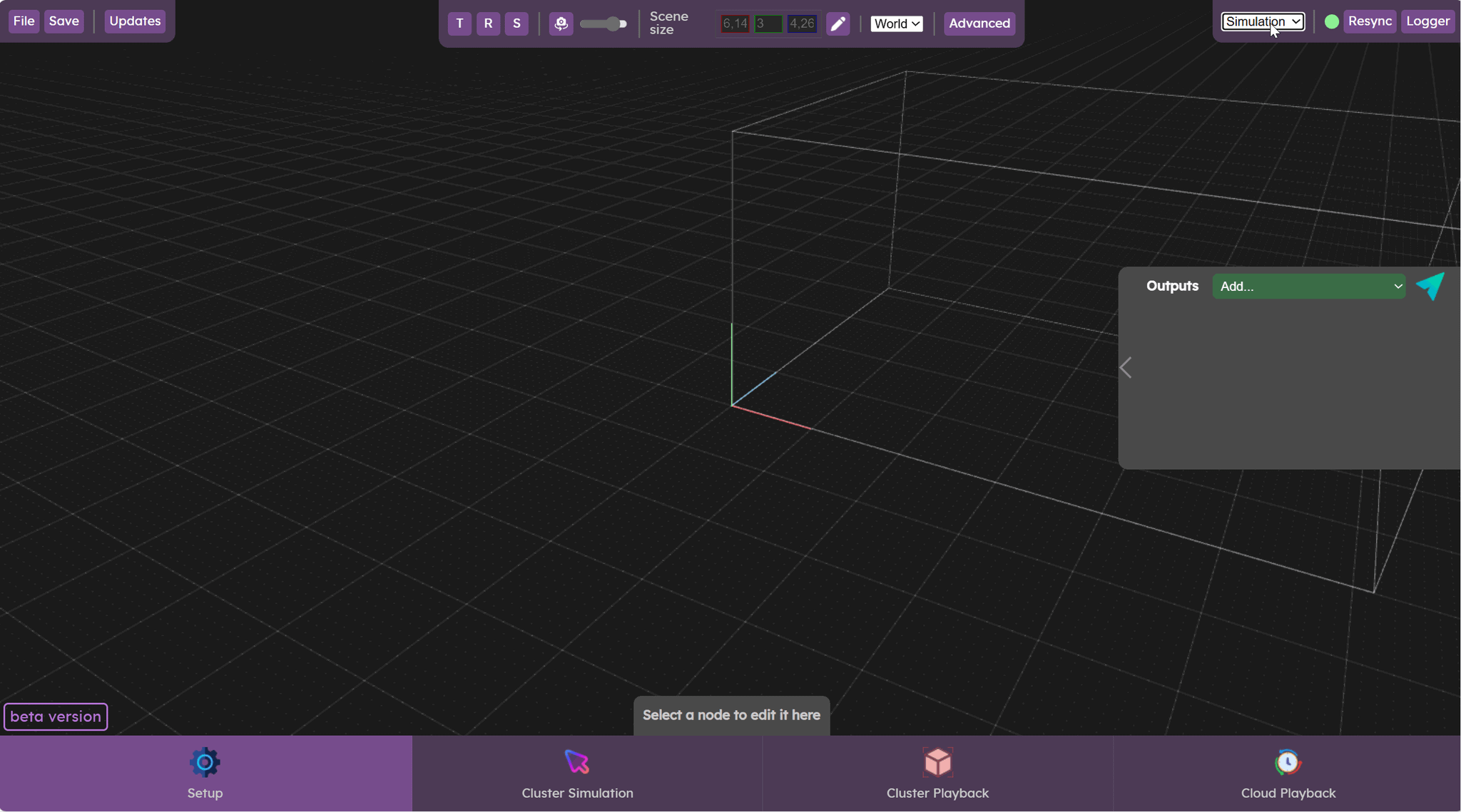Click the camera reset icon in toolbar
Image resolution: width=1461 pixels, height=812 pixels.
click(x=561, y=24)
